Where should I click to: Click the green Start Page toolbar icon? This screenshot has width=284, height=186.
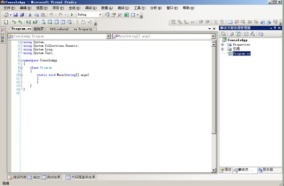[127, 15]
